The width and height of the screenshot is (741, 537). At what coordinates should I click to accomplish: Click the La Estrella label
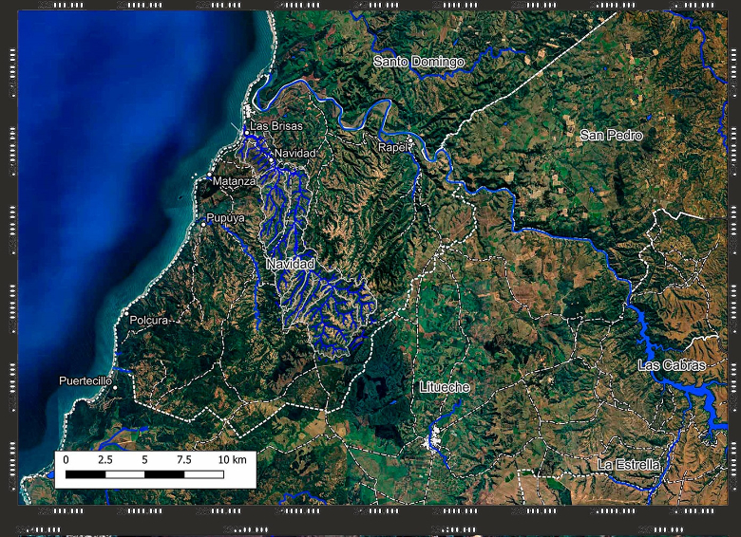629,464
